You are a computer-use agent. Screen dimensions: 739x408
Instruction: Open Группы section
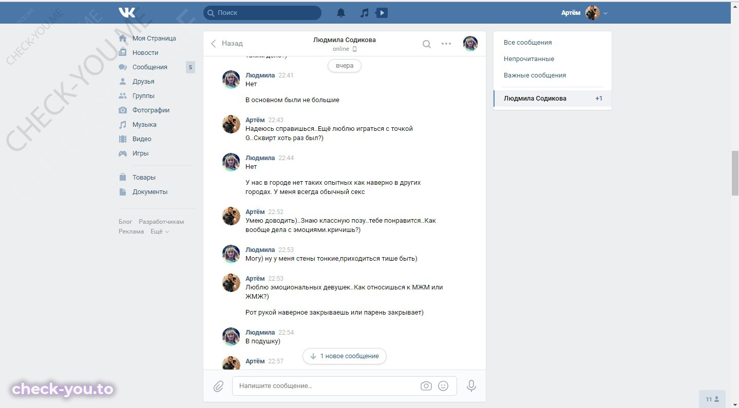click(143, 96)
